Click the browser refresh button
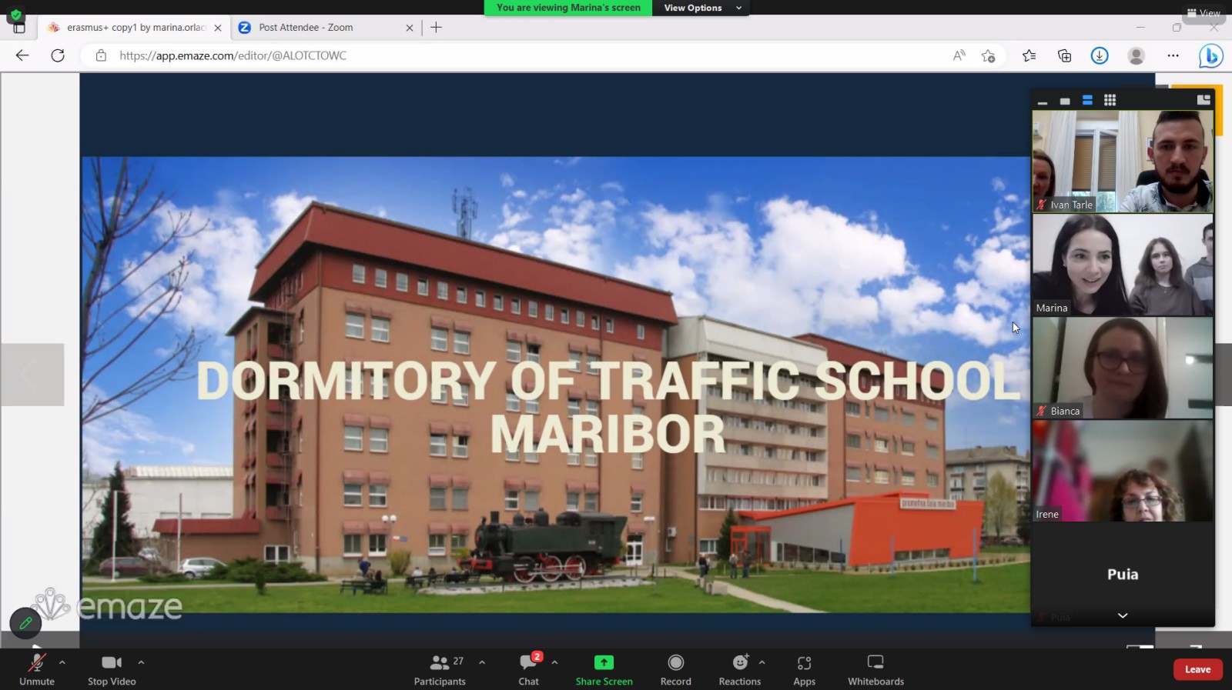1232x690 pixels. 58,55
